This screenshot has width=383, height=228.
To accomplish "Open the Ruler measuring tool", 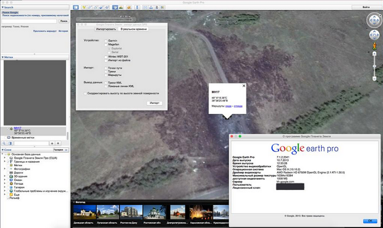I will point(137,7).
